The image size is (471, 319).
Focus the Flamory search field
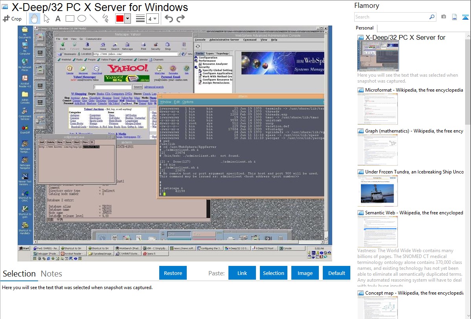coord(391,17)
